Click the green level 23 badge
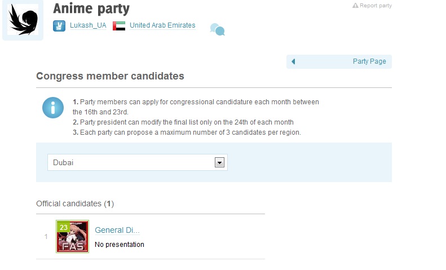This screenshot has height=270, width=446. (x=63, y=227)
